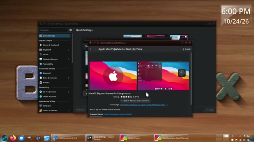Click the shield icon in the system tray
Screen dimensions: 254x142
coord(232,140)
